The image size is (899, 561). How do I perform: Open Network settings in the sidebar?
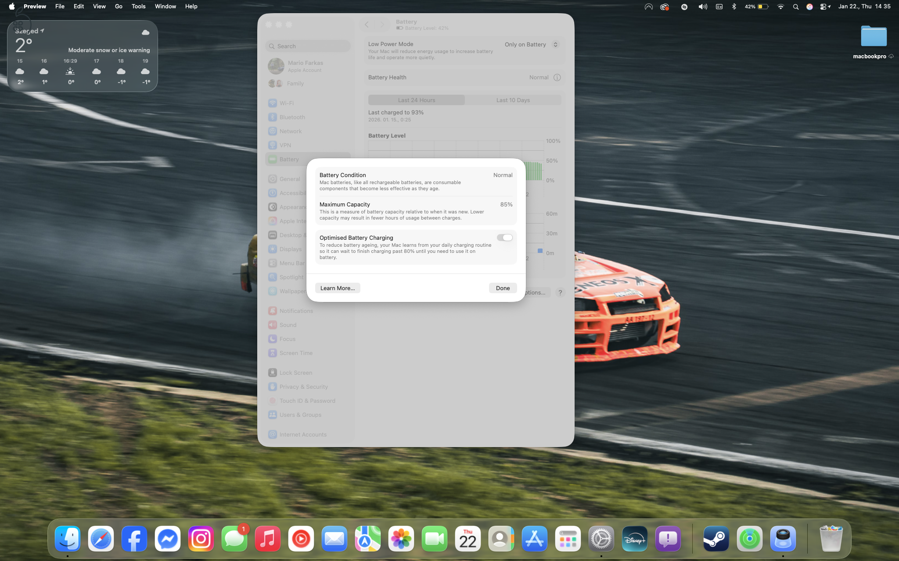click(x=290, y=131)
